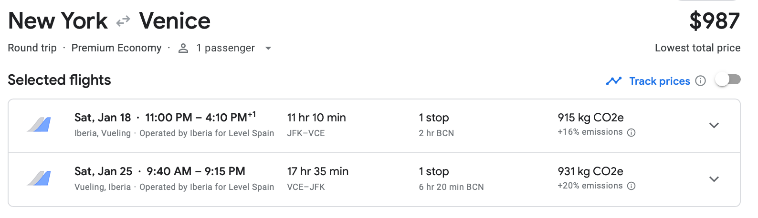Open the passenger count dropdown arrow
The image size is (758, 218).
(268, 48)
